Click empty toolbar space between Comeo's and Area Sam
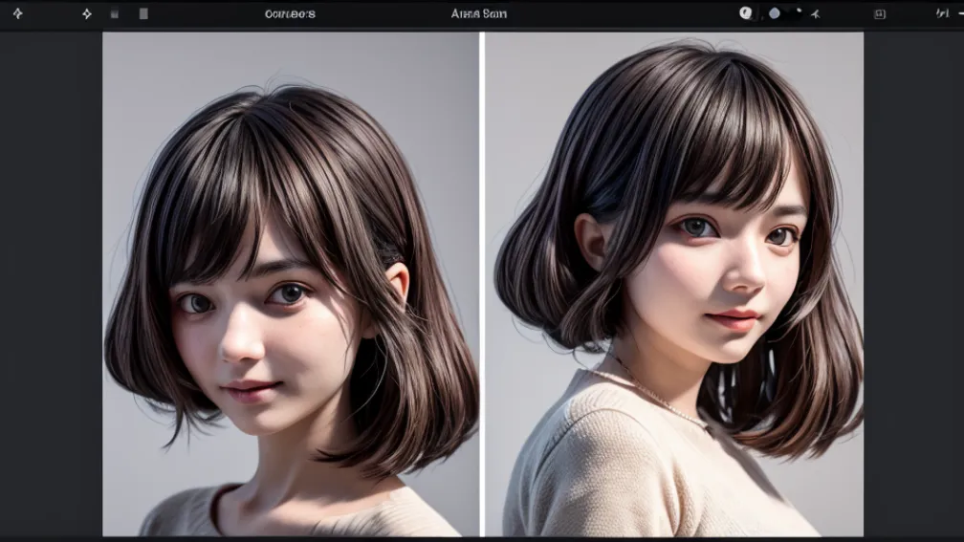Image resolution: width=964 pixels, height=542 pixels. (x=383, y=14)
